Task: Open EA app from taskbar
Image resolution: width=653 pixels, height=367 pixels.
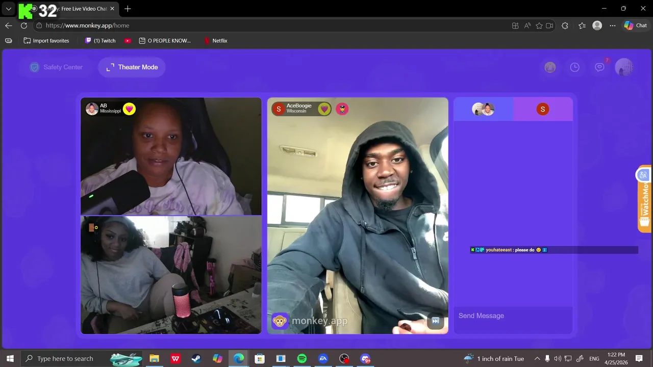Action: 323,359
